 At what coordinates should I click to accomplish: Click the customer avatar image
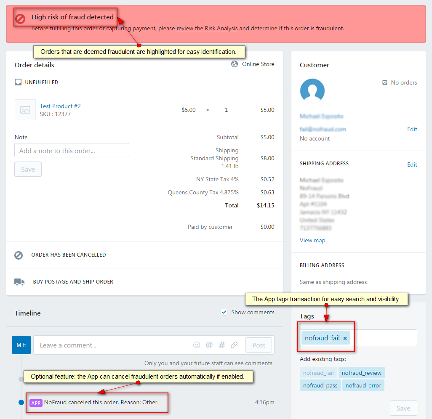(x=312, y=90)
